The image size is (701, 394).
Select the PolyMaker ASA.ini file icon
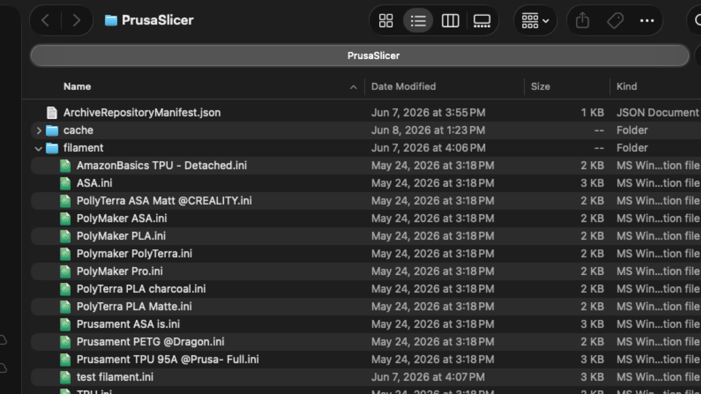[x=65, y=219]
